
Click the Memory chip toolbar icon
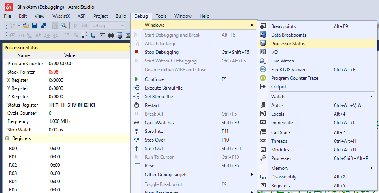[111, 35]
